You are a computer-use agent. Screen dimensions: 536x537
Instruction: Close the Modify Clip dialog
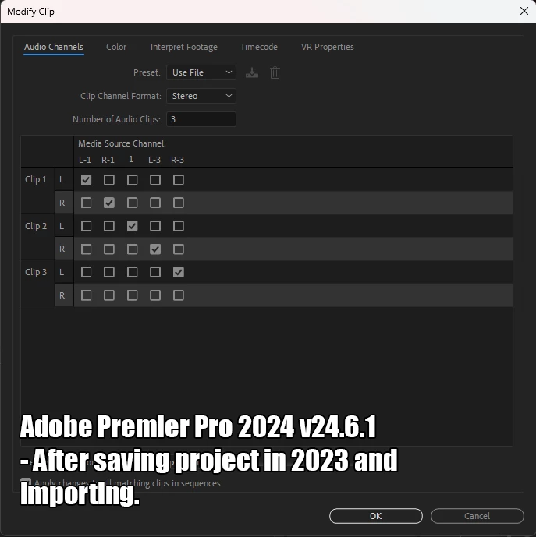point(524,11)
